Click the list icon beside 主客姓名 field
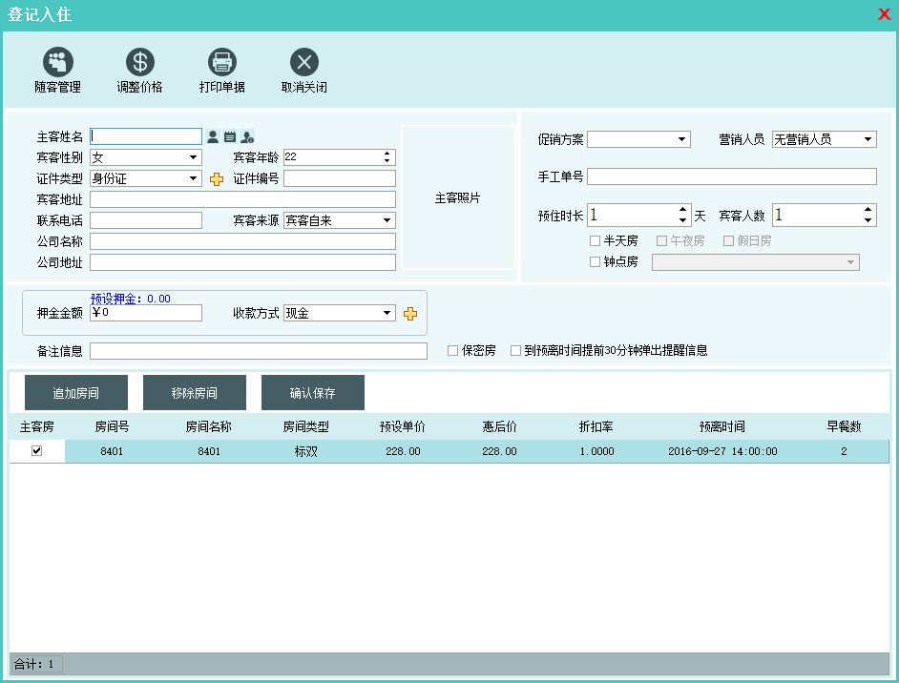 230,137
